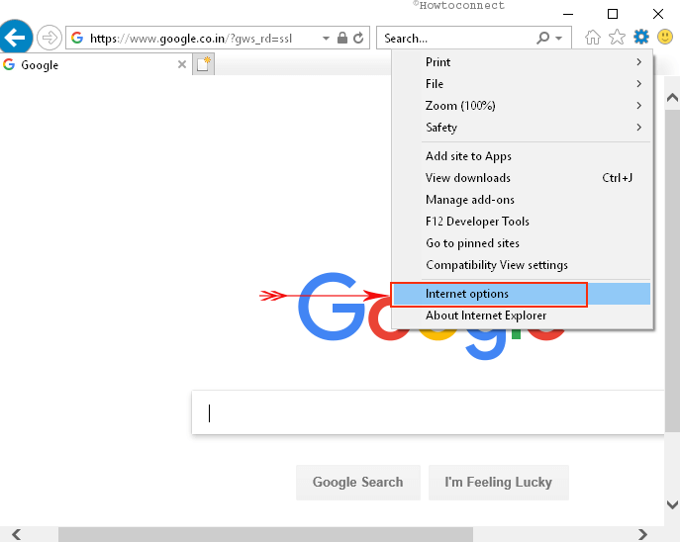Expand the Safety submenu chevron
The image size is (680, 542).
pos(638,128)
